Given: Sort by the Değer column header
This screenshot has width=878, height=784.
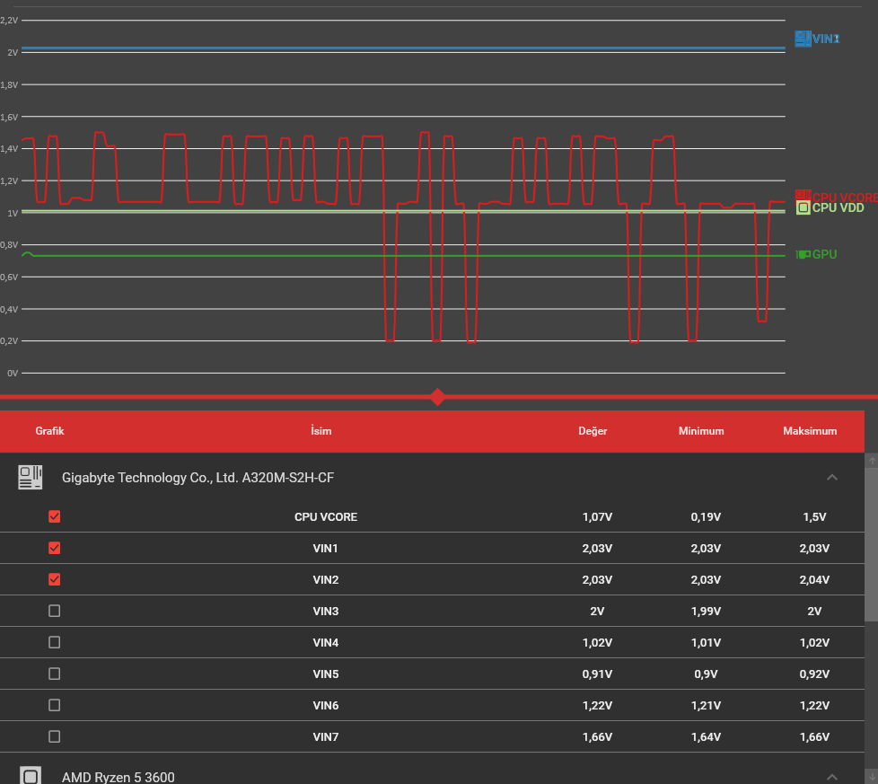Looking at the screenshot, I should click(x=593, y=431).
